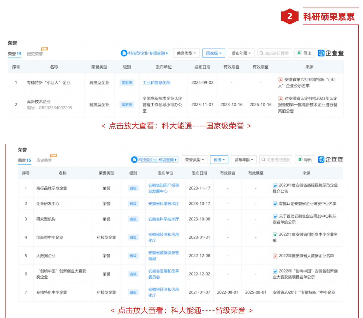This screenshot has height=318, width=363.
Task: Click the red hexagon number 2 badge
Action: tap(289, 16)
